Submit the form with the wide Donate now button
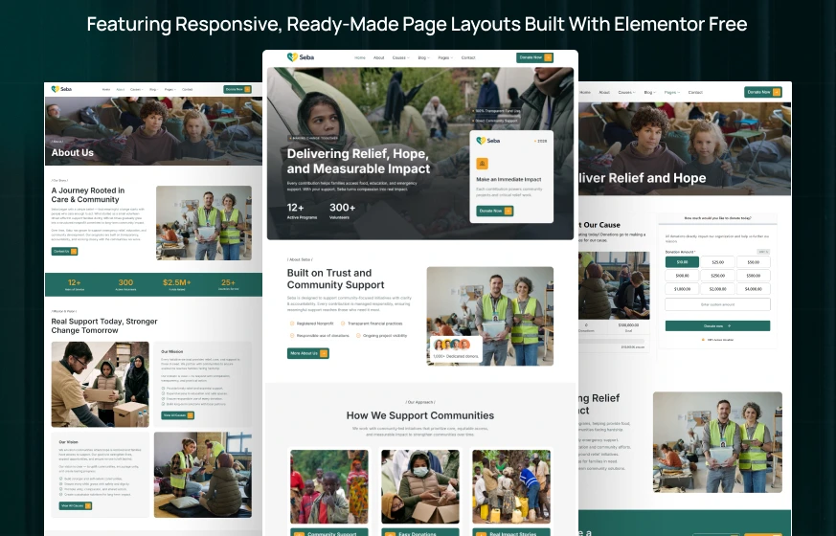The width and height of the screenshot is (836, 536). (x=717, y=325)
